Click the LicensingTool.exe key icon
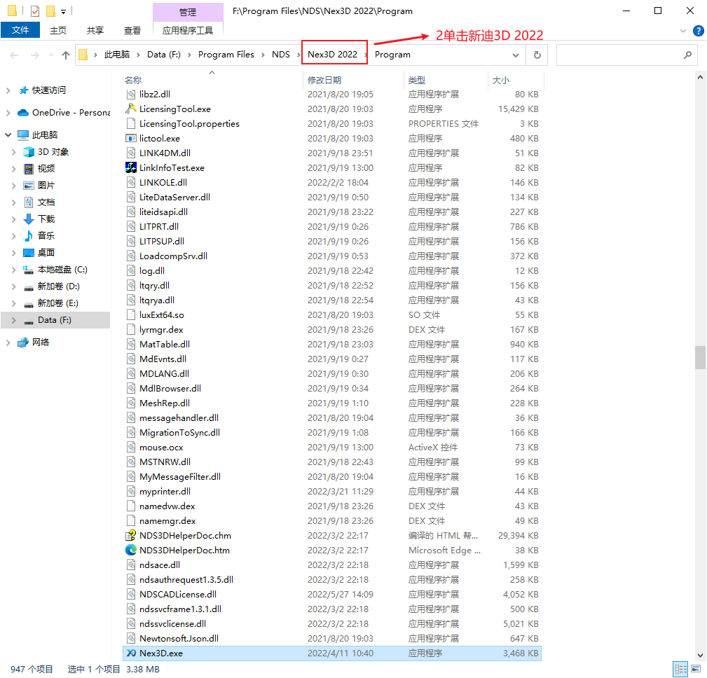Viewport: 707px width, 678px height. pos(131,109)
